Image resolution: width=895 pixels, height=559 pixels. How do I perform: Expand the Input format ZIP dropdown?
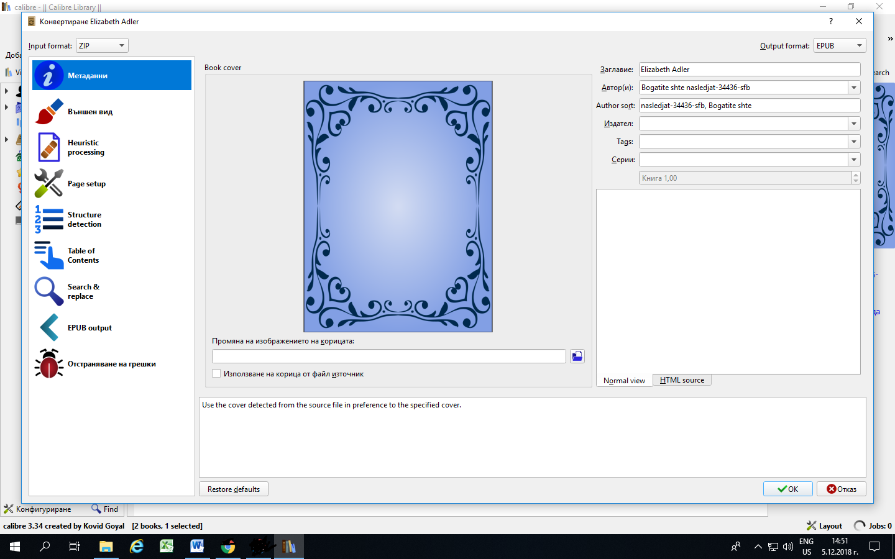click(x=103, y=46)
